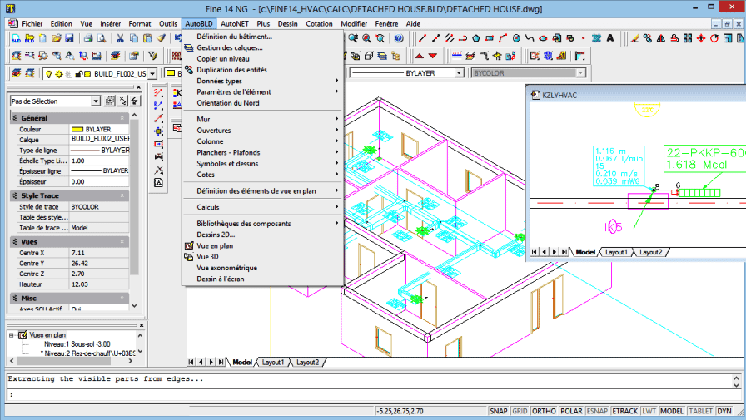Click the Array tool grid icon
The height and width of the screenshot is (420, 746).
point(688,38)
